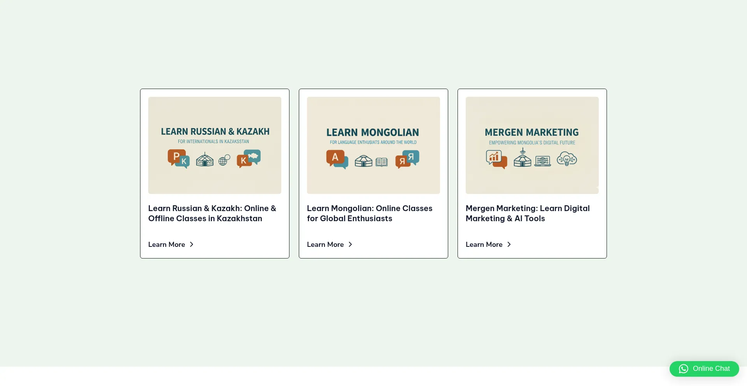Click the chevron beside Learn Mongolian's Learn More
Screen dimensions: 747x386
[350, 245]
